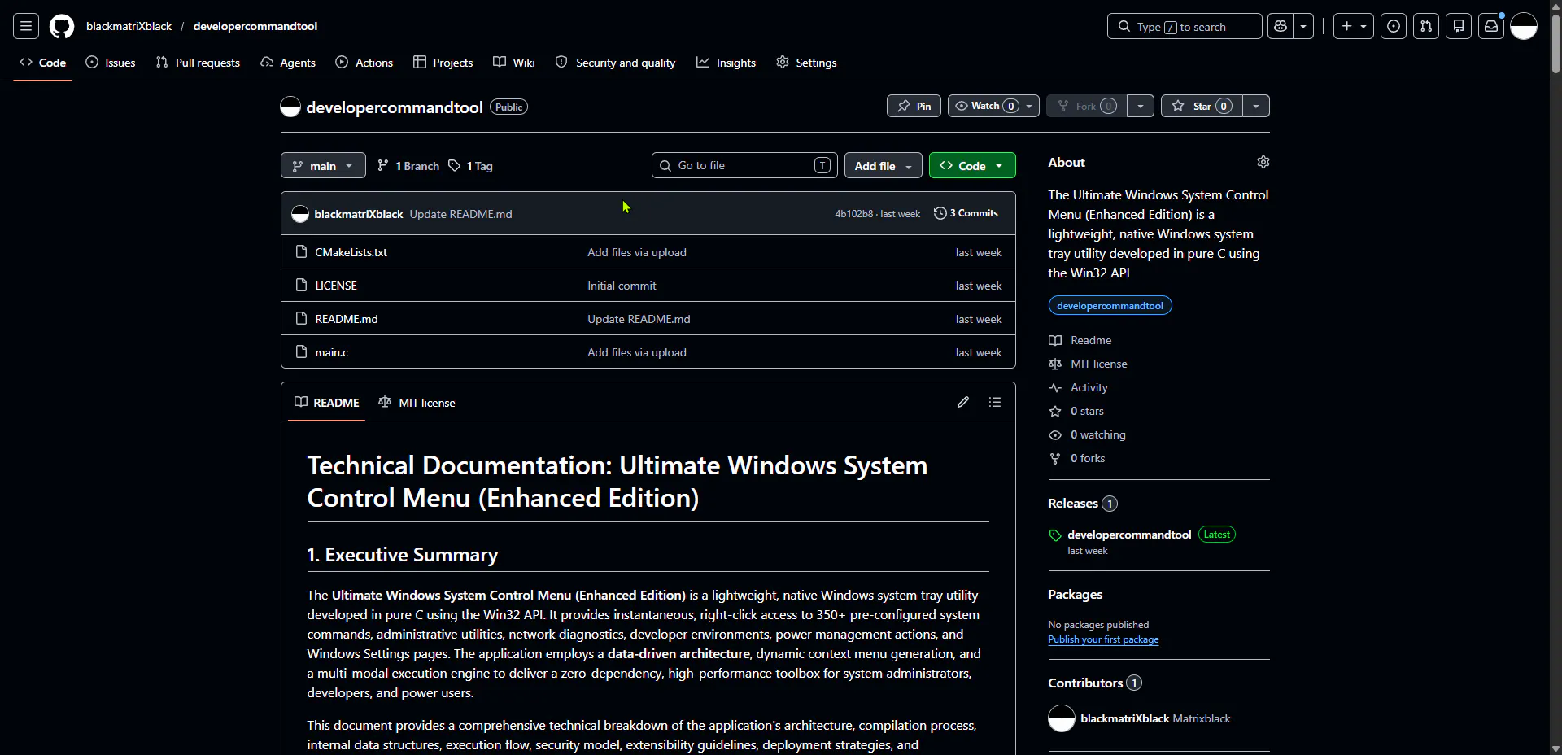Select the README tab in file viewer
1562x755 pixels.
pos(327,403)
